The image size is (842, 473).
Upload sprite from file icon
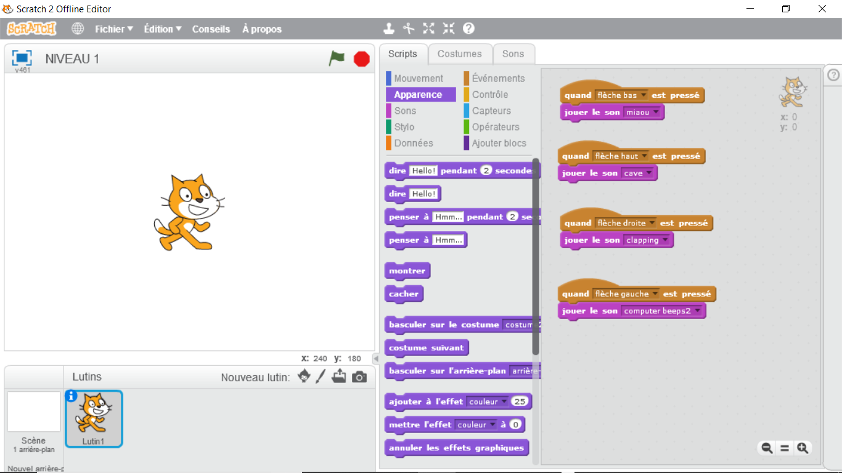click(x=339, y=376)
